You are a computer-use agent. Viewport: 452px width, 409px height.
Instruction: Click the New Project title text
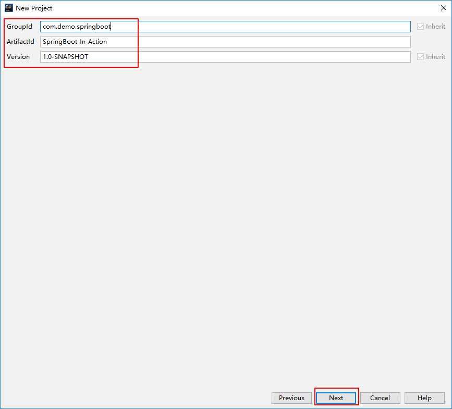(x=35, y=8)
